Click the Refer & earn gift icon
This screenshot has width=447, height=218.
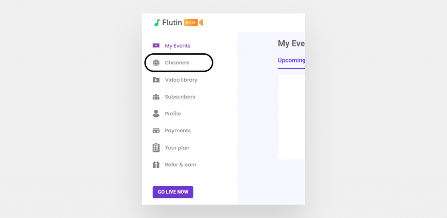(x=156, y=165)
